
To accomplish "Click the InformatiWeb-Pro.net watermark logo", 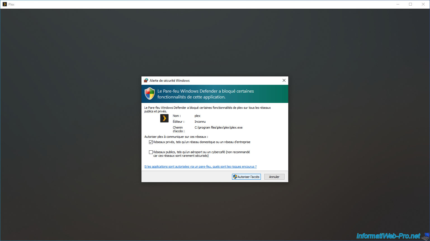I will (x=388, y=236).
